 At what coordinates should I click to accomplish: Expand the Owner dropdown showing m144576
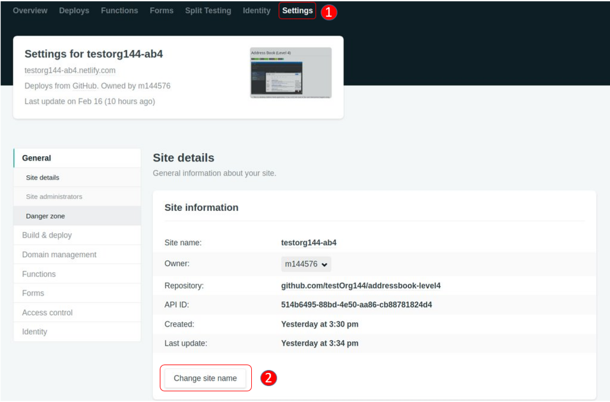pyautogui.click(x=305, y=264)
